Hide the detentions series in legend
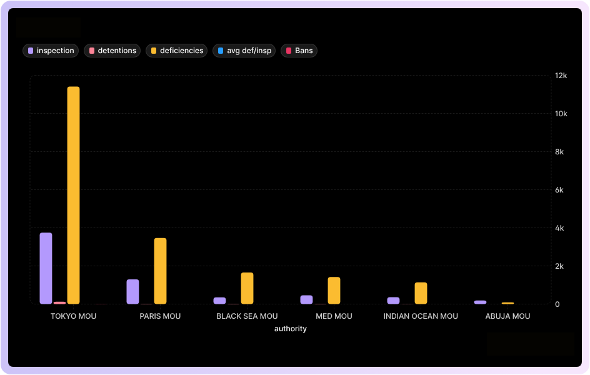The image size is (590, 375). point(112,51)
